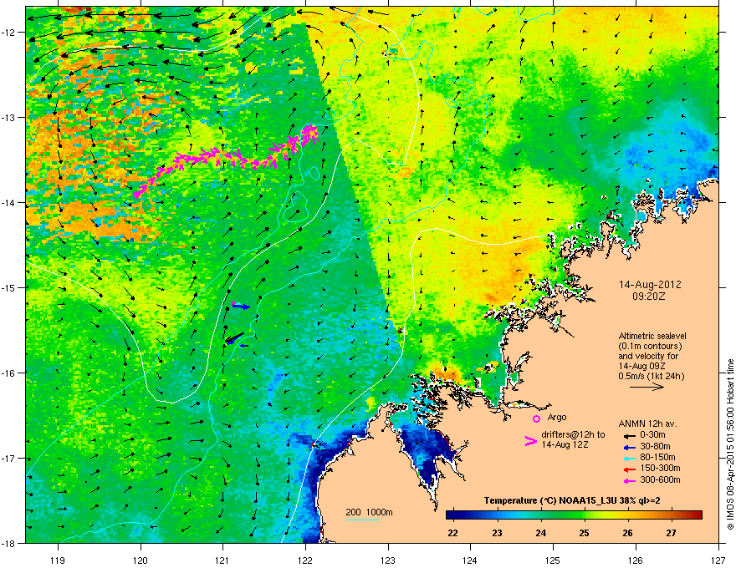The height and width of the screenshot is (568, 736).
Task: Click the latitude axis label -18
Action: tap(9, 543)
